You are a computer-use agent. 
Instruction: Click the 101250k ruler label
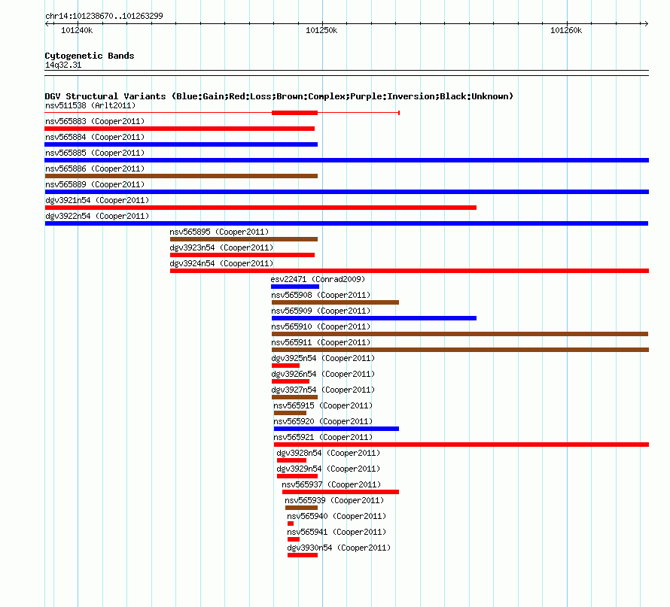(x=321, y=30)
